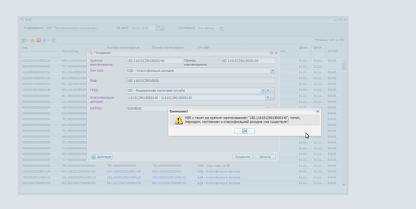Open Классификация доходов lookup via ellipsis button
416x209 pixels.
click(x=273, y=98)
